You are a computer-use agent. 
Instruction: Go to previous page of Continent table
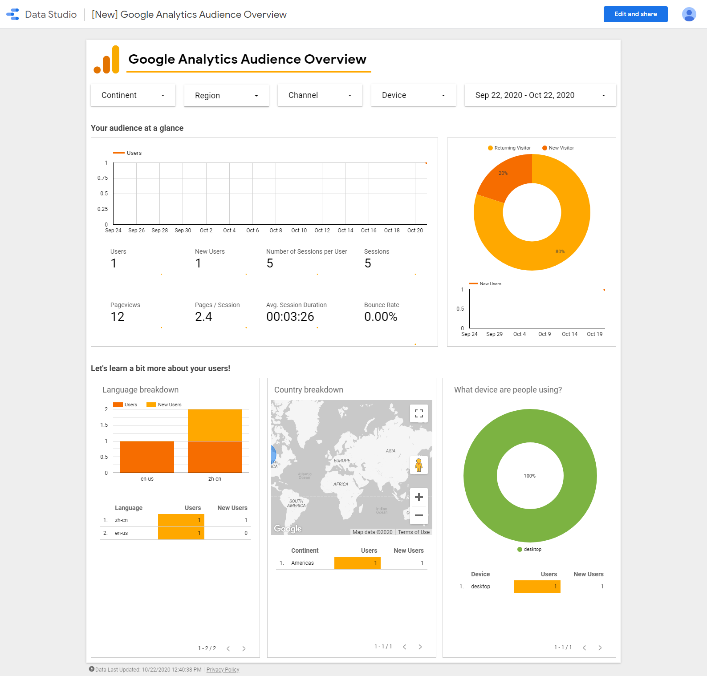tap(405, 647)
